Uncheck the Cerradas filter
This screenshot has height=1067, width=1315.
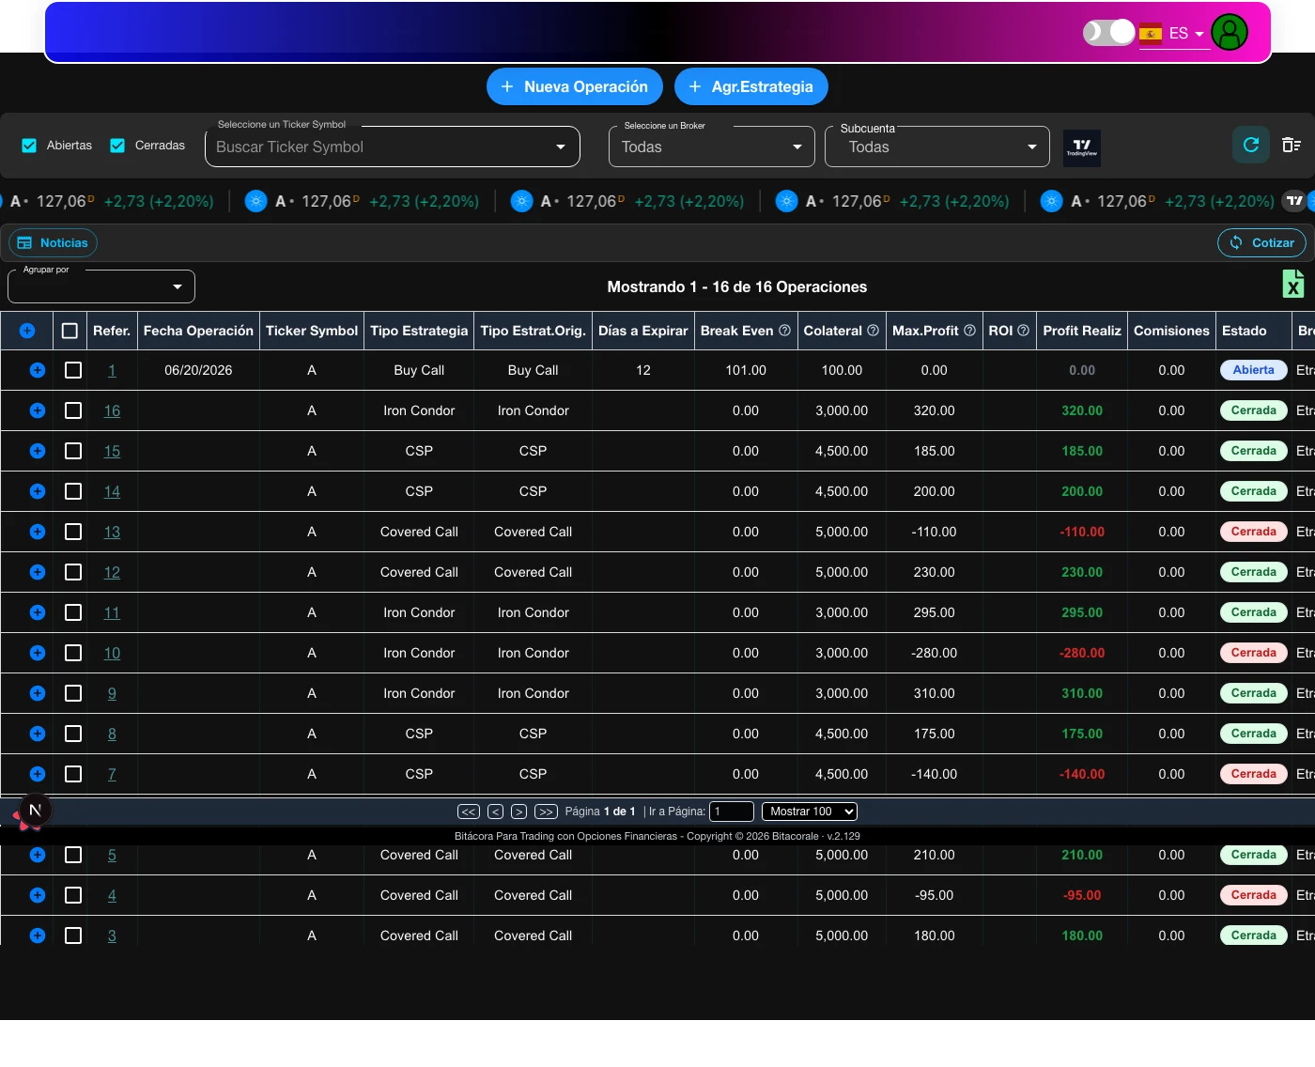tap(117, 146)
